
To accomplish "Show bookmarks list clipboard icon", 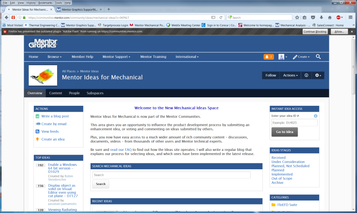I will pos(305,17).
